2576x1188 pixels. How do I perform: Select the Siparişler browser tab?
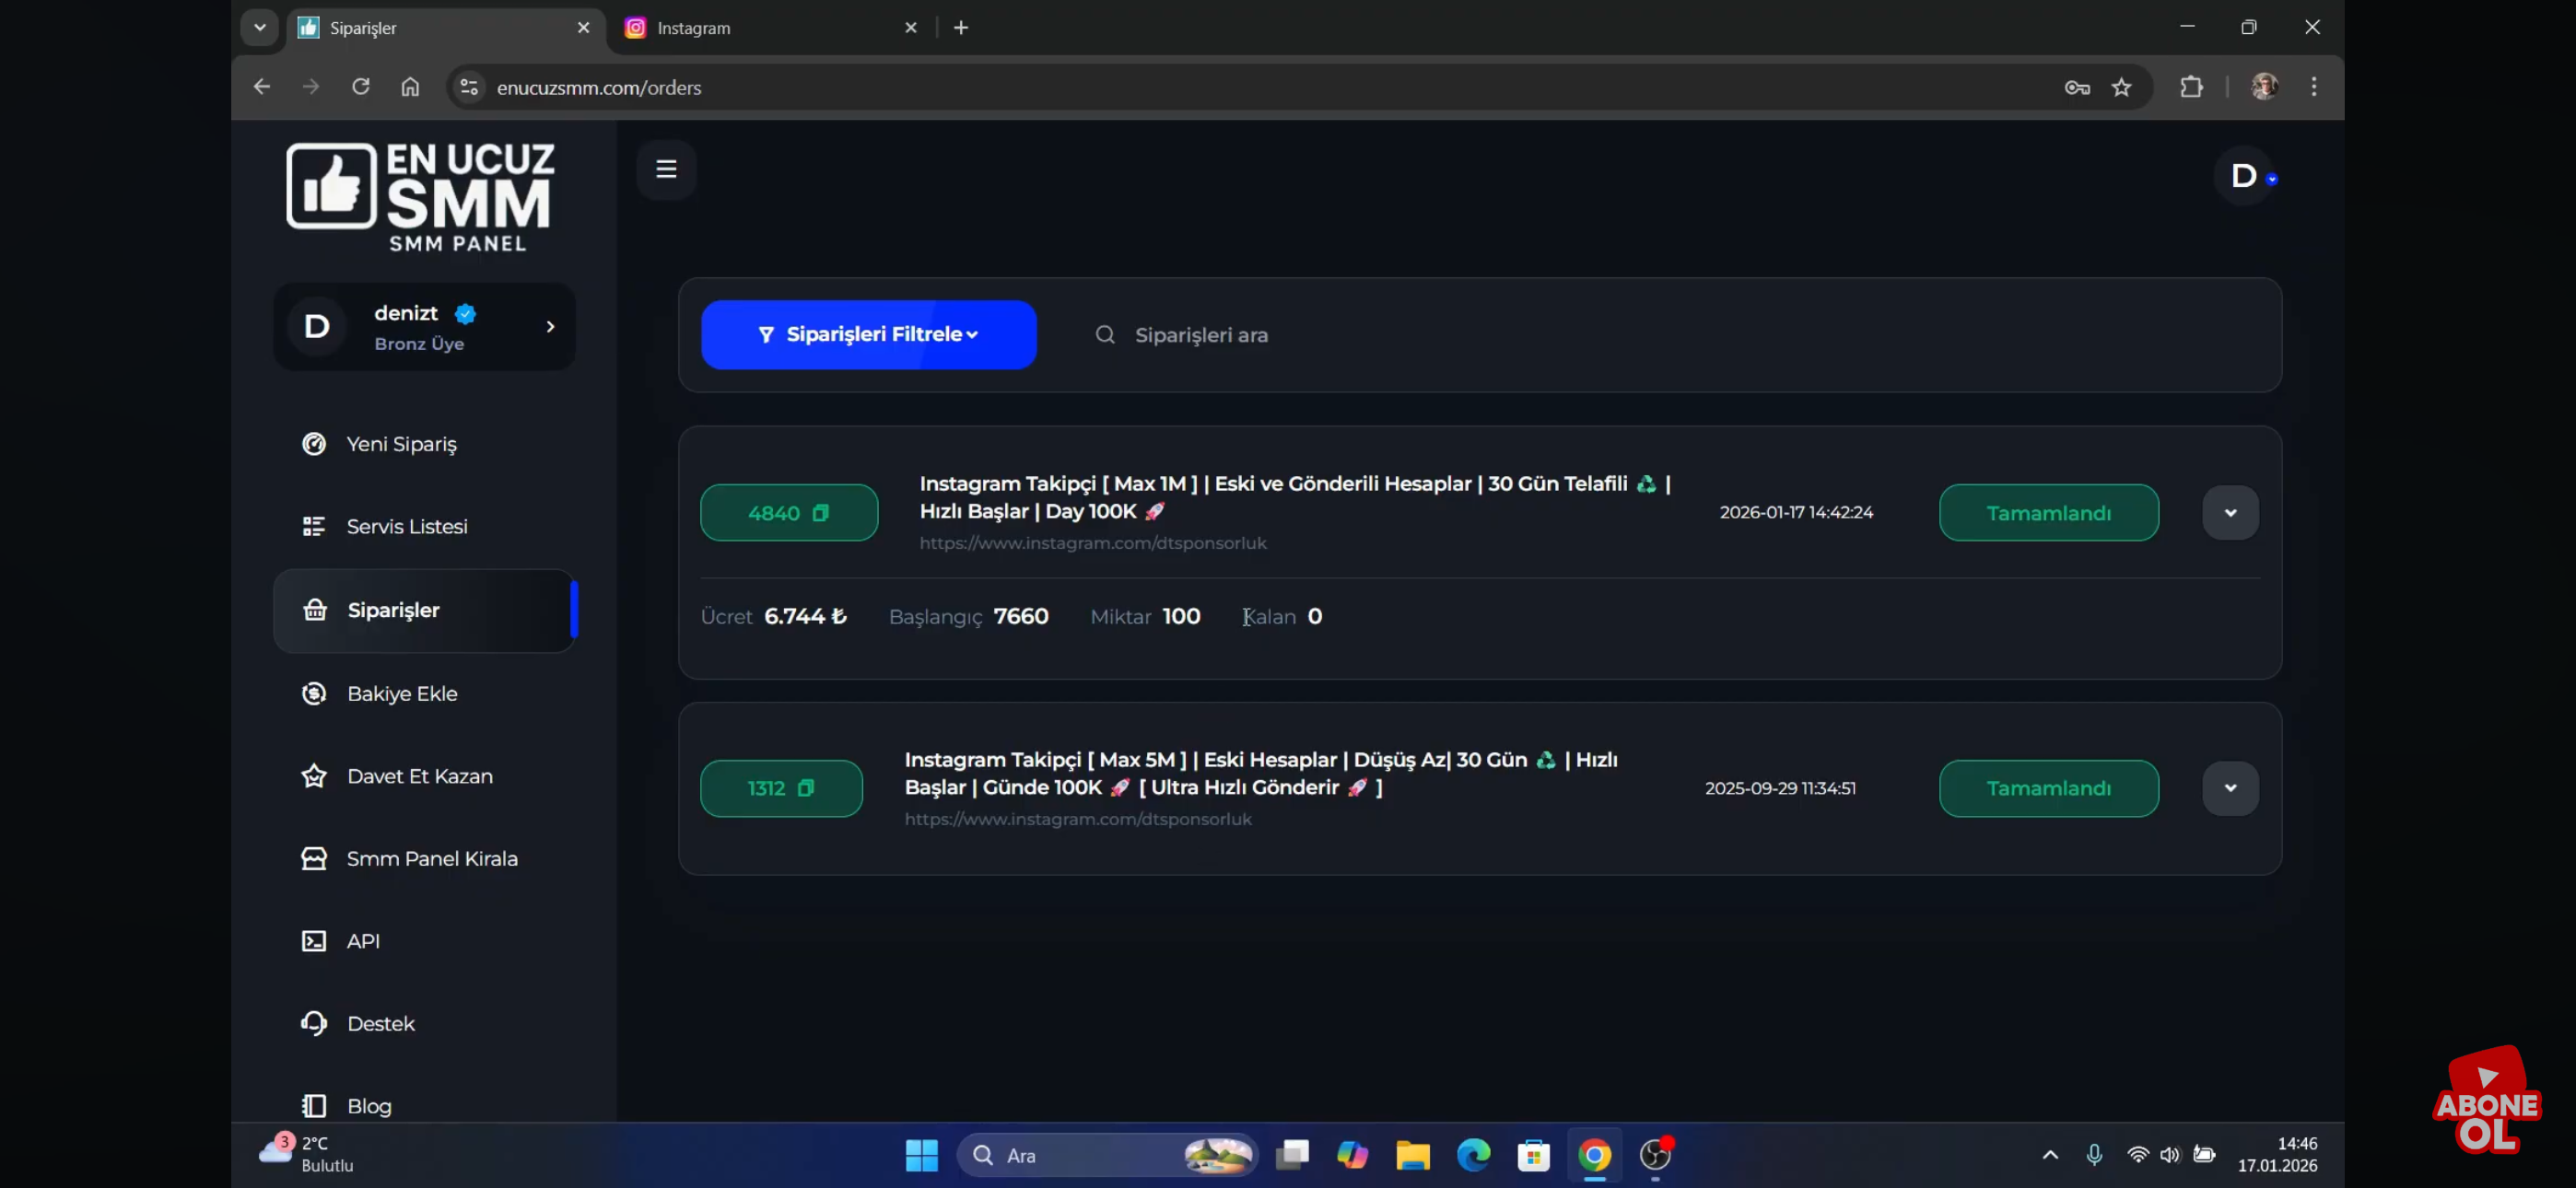446,28
